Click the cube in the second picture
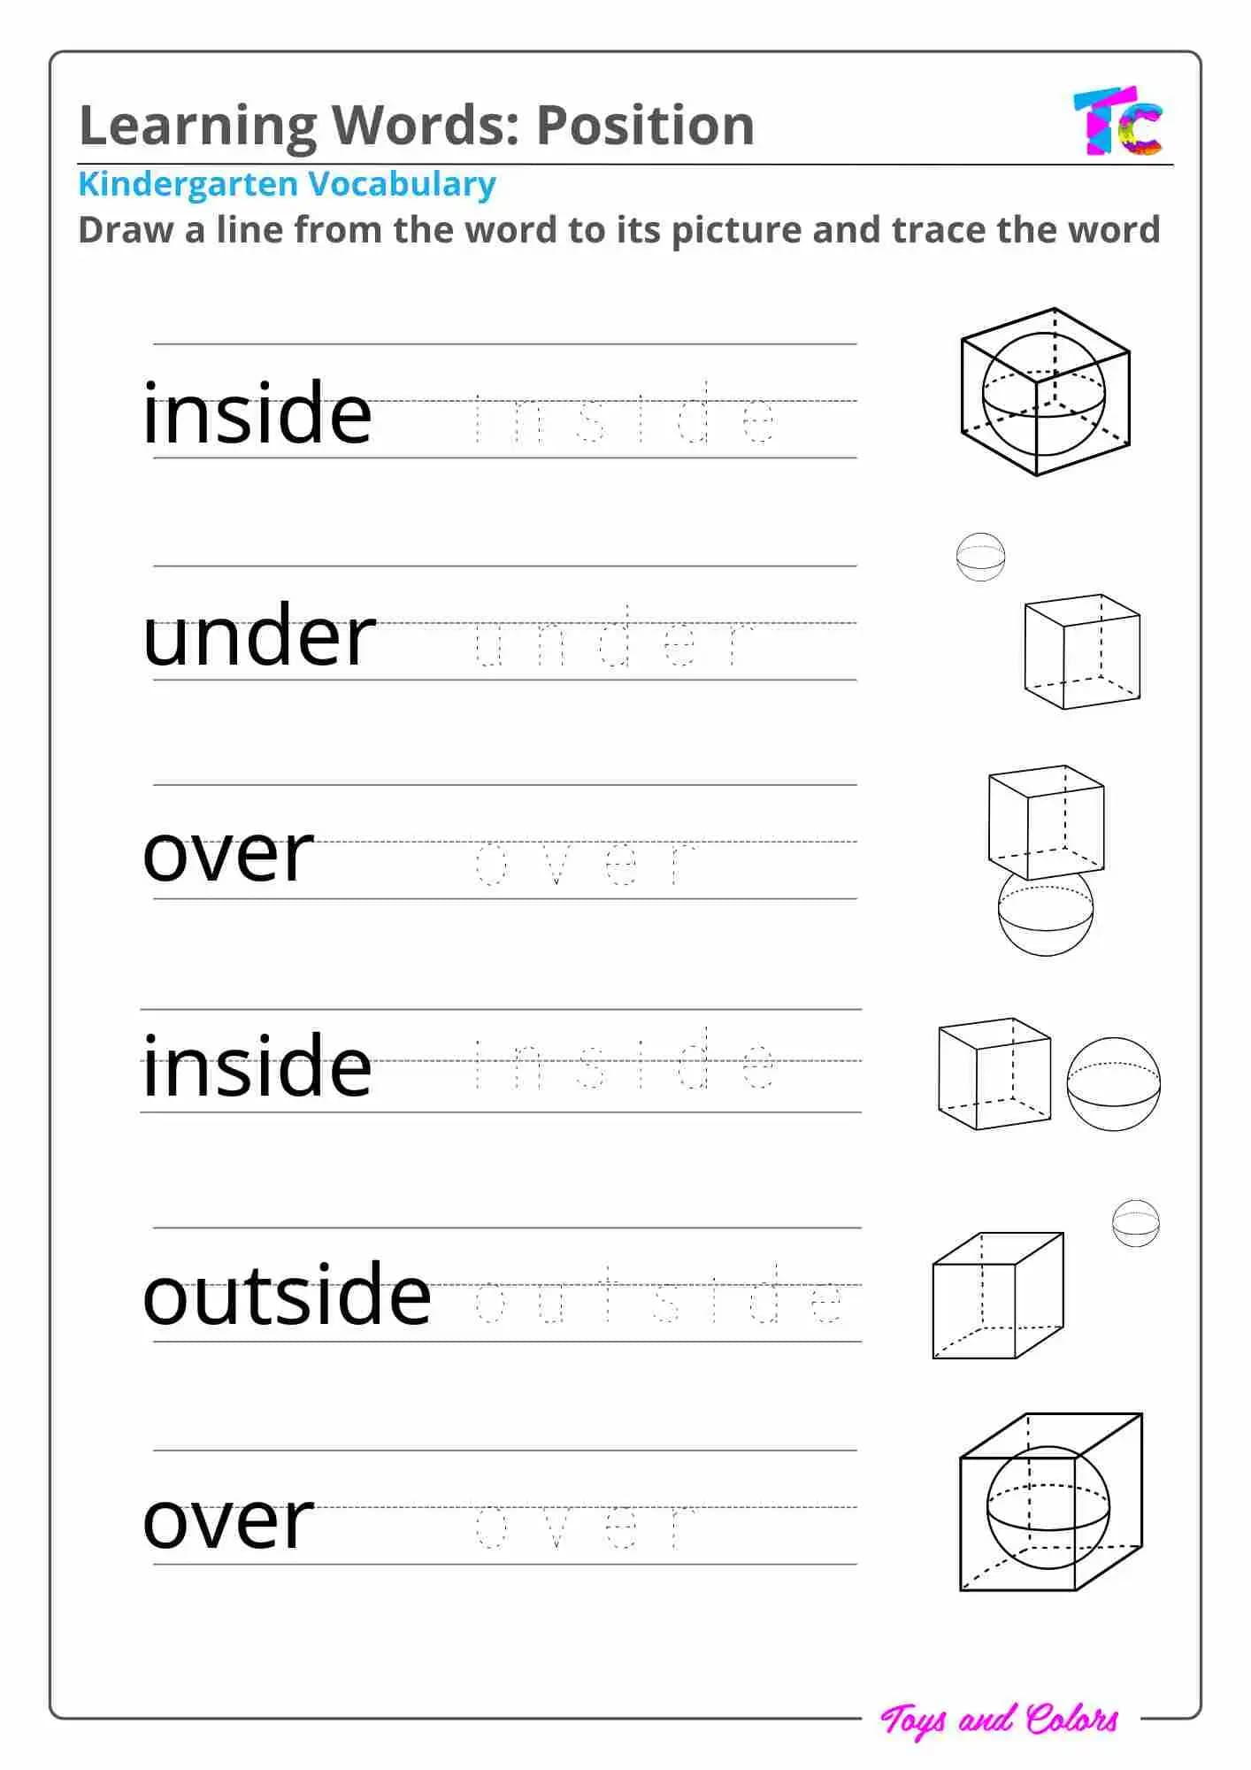The width and height of the screenshot is (1251, 1770). pyautogui.click(x=1082, y=651)
